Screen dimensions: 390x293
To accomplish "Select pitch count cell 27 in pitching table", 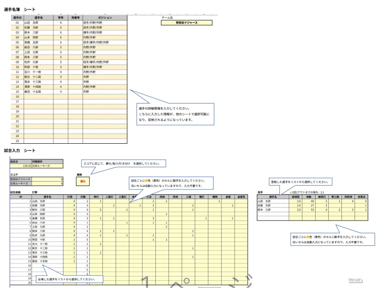I will click(309, 205).
